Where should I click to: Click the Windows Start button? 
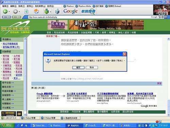click(7, 125)
